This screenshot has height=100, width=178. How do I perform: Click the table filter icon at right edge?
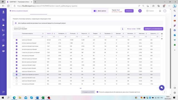[x=162, y=36]
